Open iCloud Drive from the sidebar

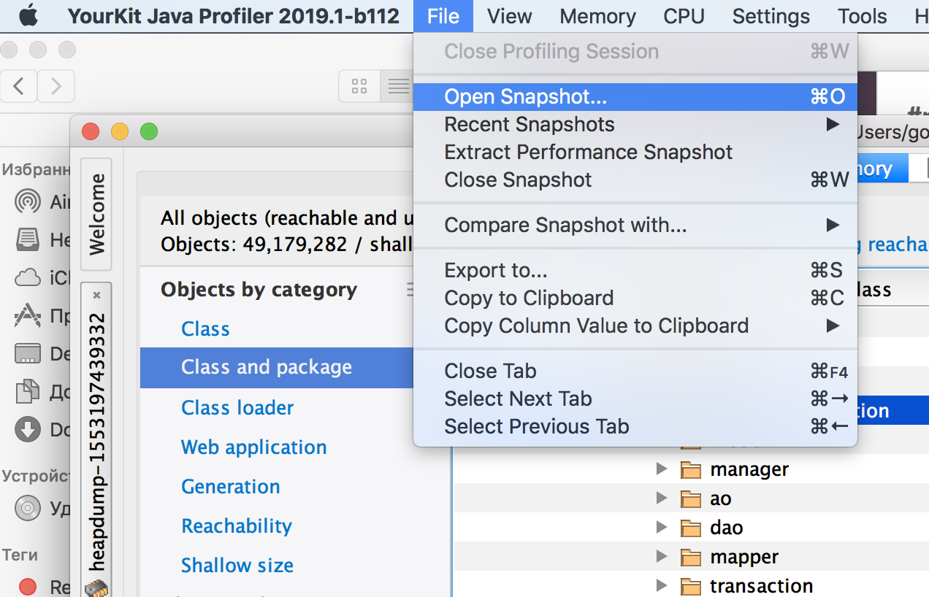26,277
